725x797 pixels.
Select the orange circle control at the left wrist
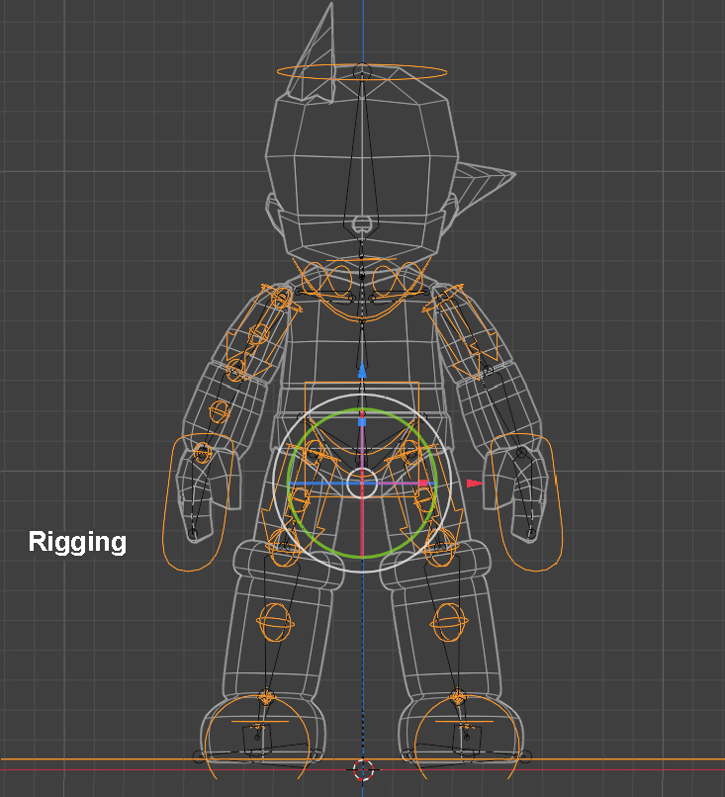[203, 452]
